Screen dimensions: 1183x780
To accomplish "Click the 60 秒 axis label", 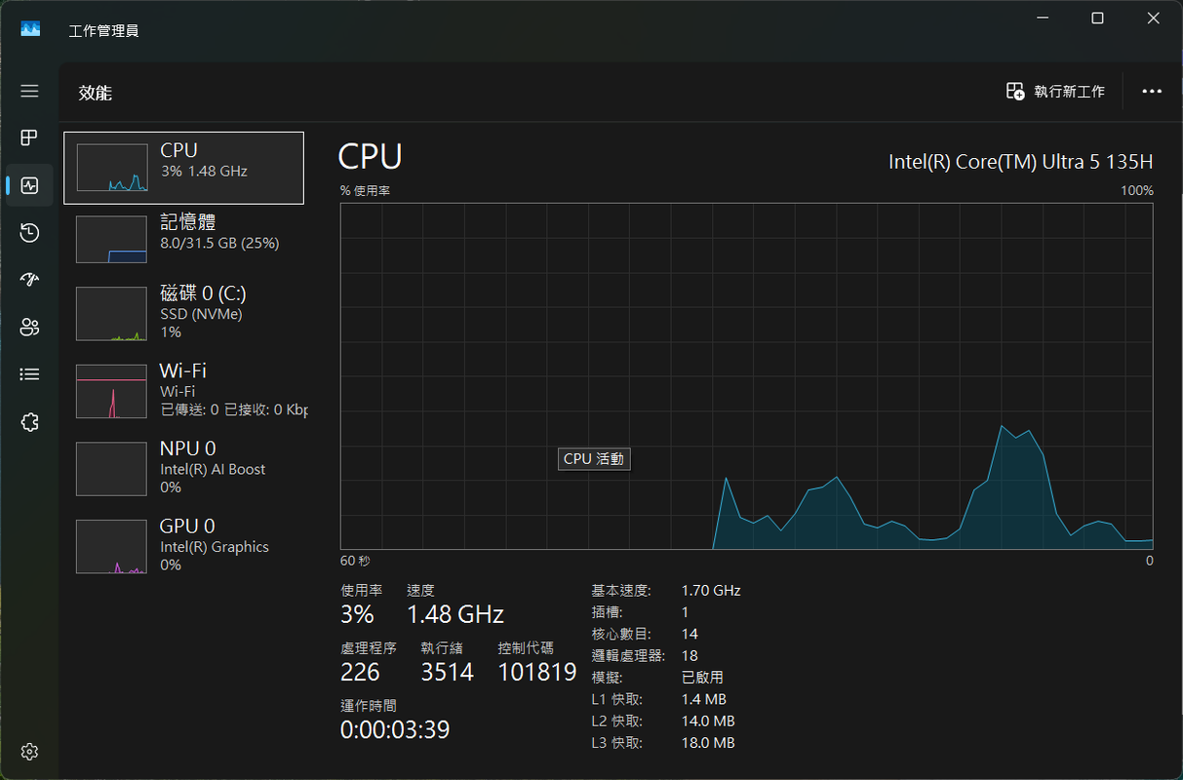I will 355,561.
